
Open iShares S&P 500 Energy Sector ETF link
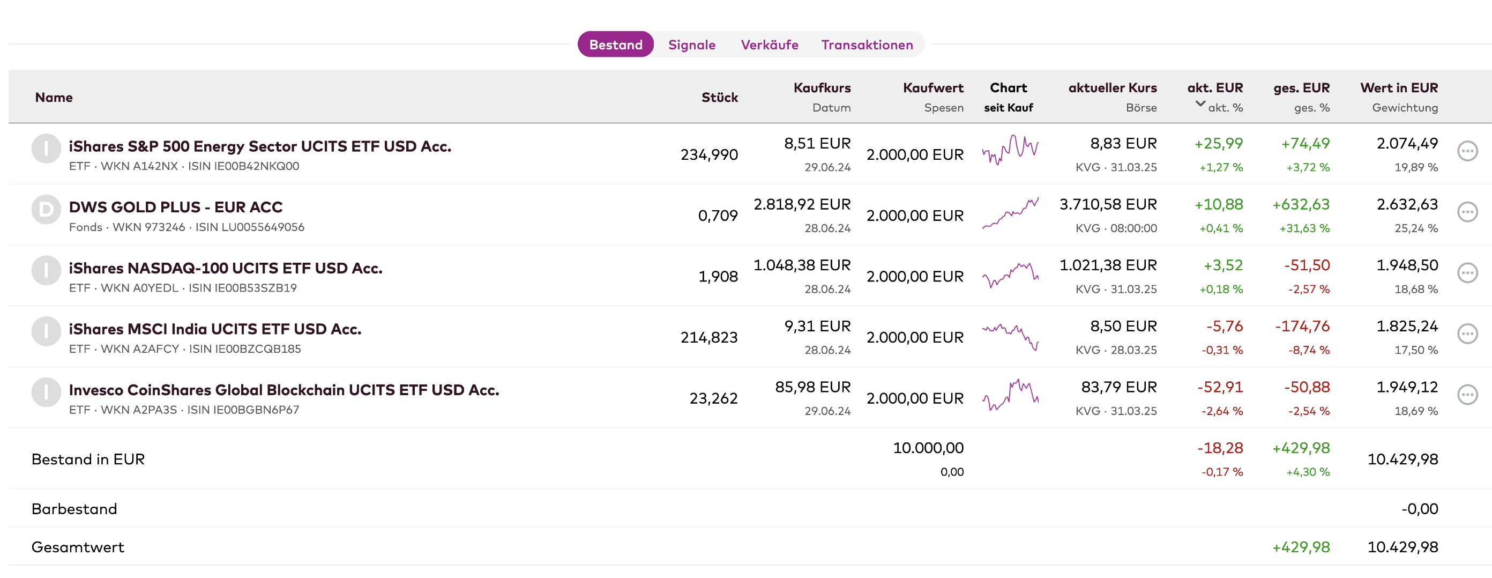[260, 146]
